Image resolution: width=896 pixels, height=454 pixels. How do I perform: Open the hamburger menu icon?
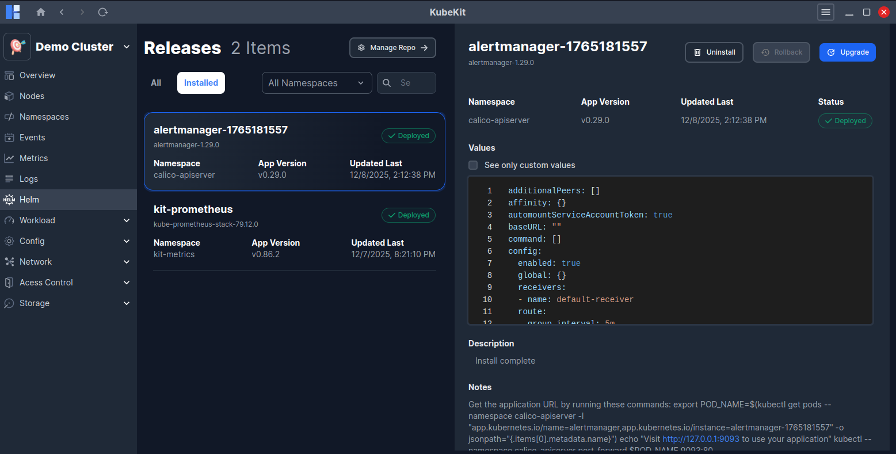click(x=826, y=12)
